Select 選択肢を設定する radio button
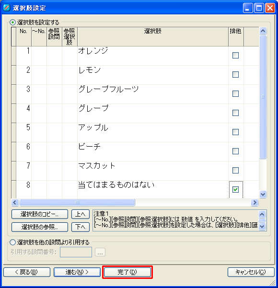Image resolution: width=278 pixels, height=288 pixels. point(12,23)
